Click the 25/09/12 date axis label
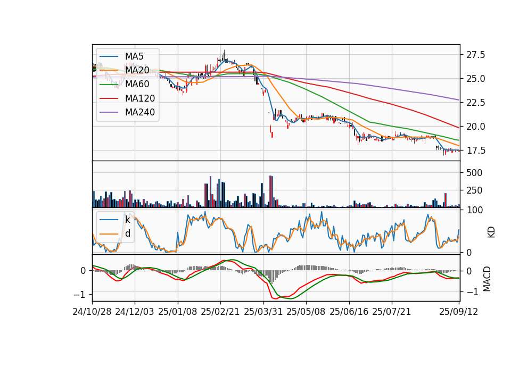The width and height of the screenshot is (511, 367). [x=458, y=312]
